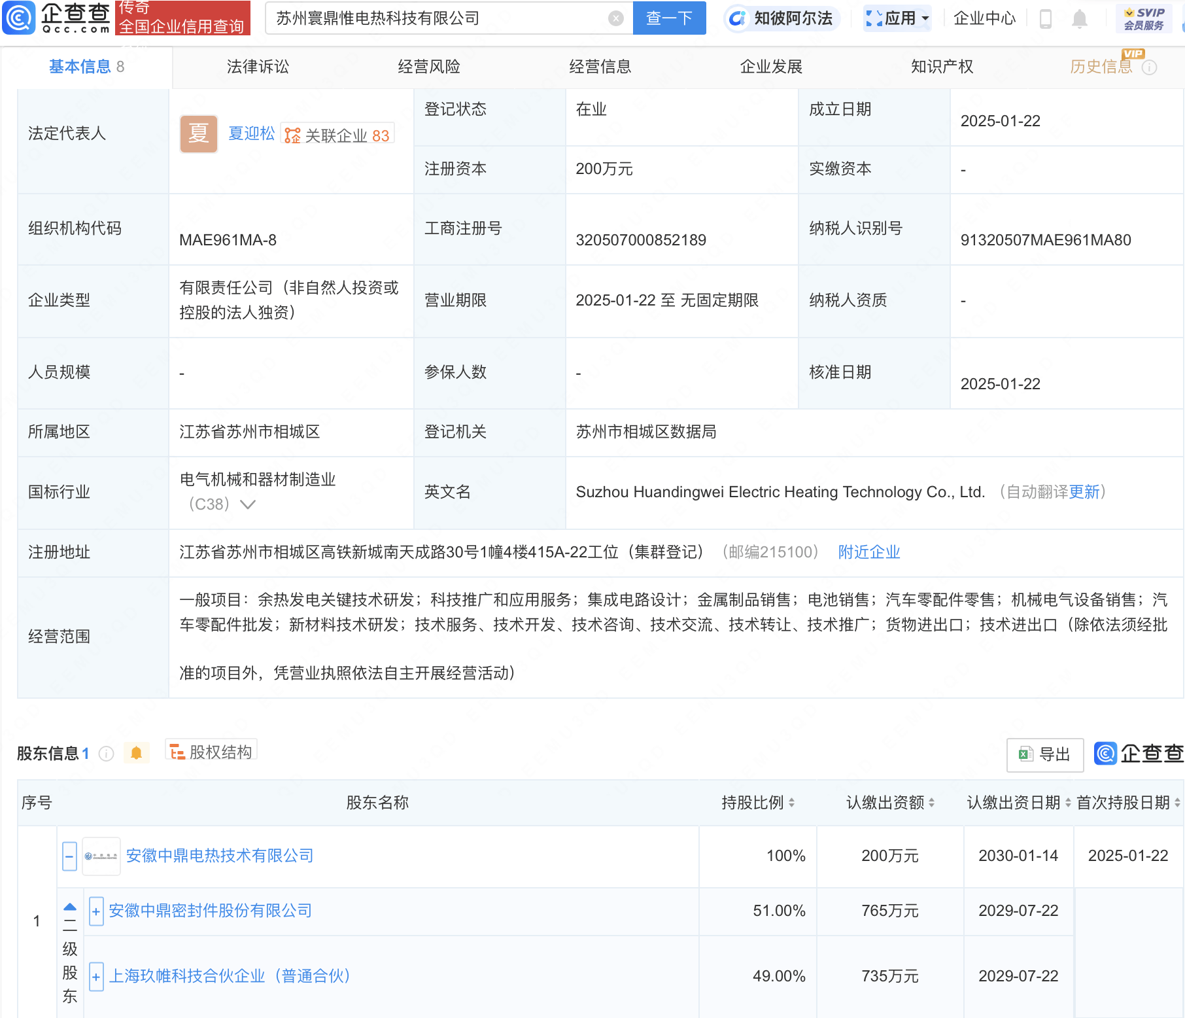Expand 安徽中鼎密封件股份有限公司 with plus

(x=96, y=911)
